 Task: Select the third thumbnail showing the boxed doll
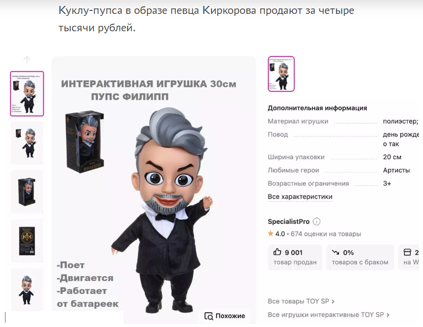tap(27, 192)
